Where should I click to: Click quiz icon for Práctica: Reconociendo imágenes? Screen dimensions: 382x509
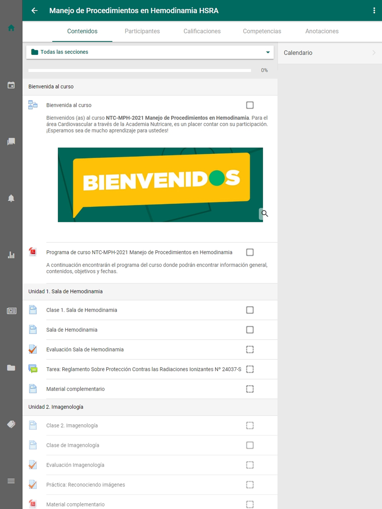33,485
